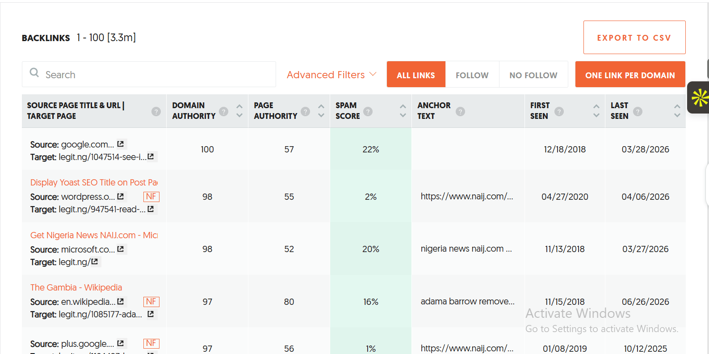The width and height of the screenshot is (709, 354).
Task: Sort by First Seen column arrows
Action: tap(596, 111)
